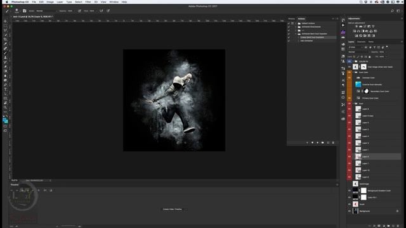Expand the Default Actions set
The image size is (406, 228).
[x=296, y=23]
